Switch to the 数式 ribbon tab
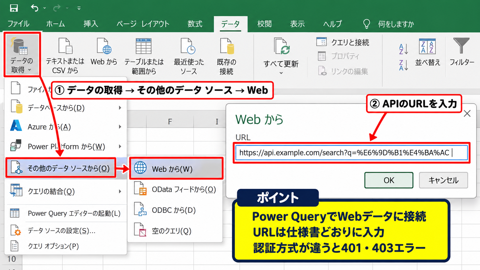The height and width of the screenshot is (270, 480). [195, 24]
